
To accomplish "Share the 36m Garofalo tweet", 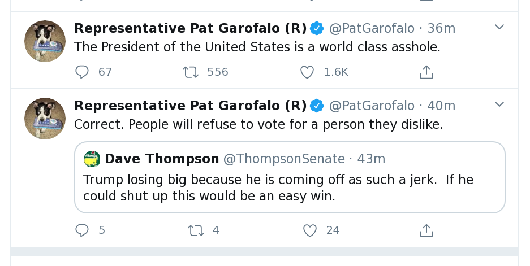I will click(426, 72).
